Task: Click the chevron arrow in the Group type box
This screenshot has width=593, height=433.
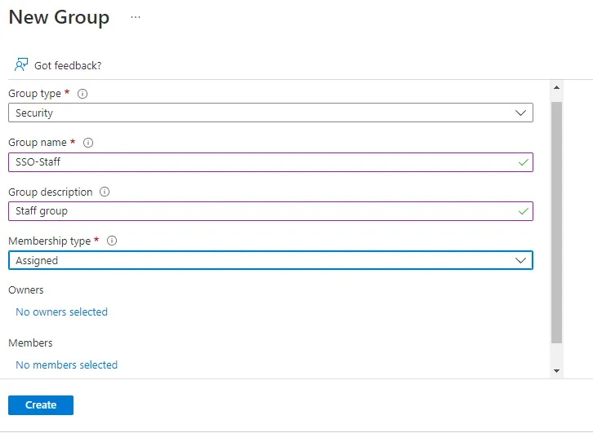Action: pyautogui.click(x=521, y=113)
